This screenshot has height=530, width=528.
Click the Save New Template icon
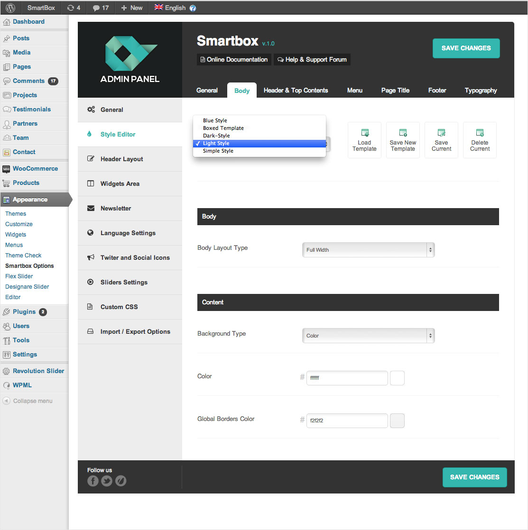[x=403, y=140]
